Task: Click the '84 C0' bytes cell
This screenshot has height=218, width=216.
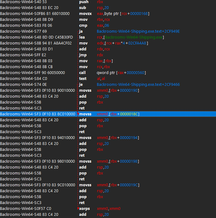Action: point(42,79)
